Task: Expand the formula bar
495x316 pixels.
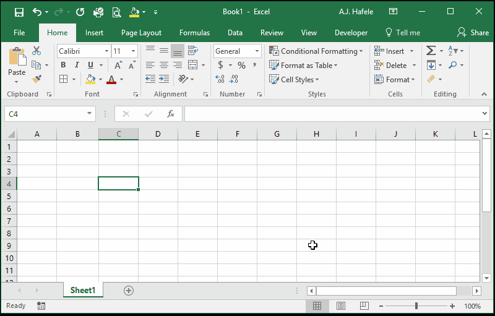Action: (484, 114)
